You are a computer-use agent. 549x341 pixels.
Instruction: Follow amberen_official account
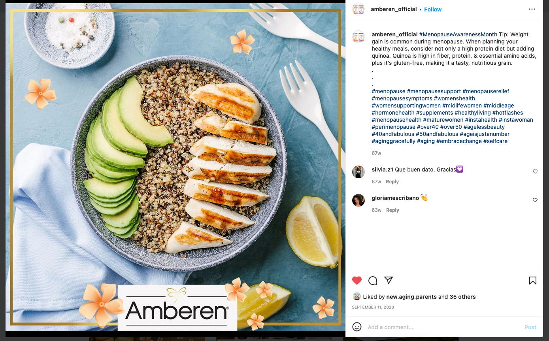pos(433,9)
